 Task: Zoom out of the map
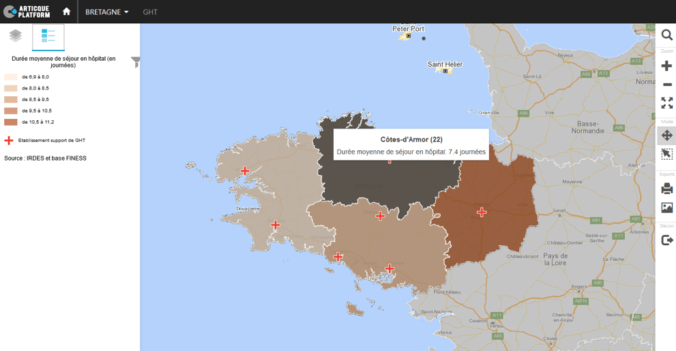[x=666, y=85]
